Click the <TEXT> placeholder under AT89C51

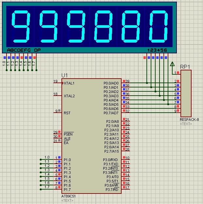(67, 200)
